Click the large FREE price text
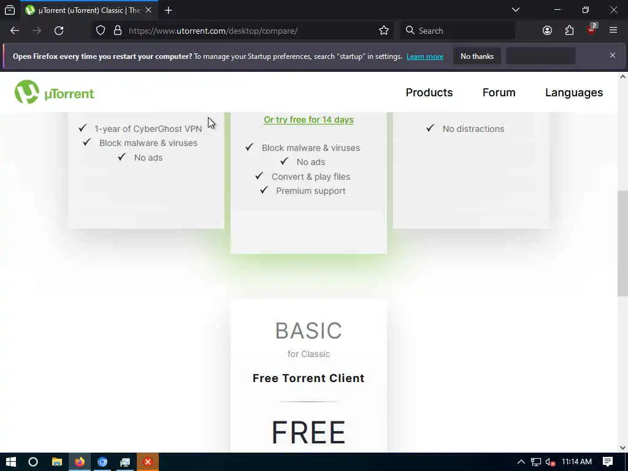Screen dimensions: 628x471 (x=308, y=432)
